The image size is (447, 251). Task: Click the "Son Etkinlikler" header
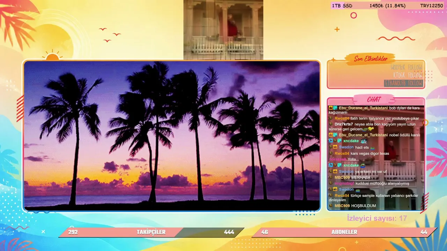click(371, 59)
